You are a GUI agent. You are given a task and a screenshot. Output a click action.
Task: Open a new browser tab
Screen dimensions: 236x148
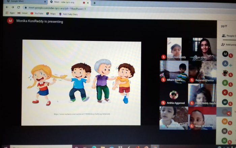[94, 3]
